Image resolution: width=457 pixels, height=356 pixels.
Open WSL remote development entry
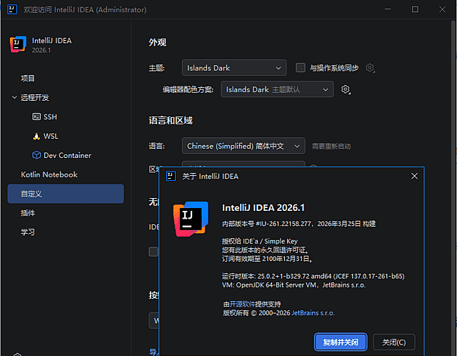click(x=45, y=136)
